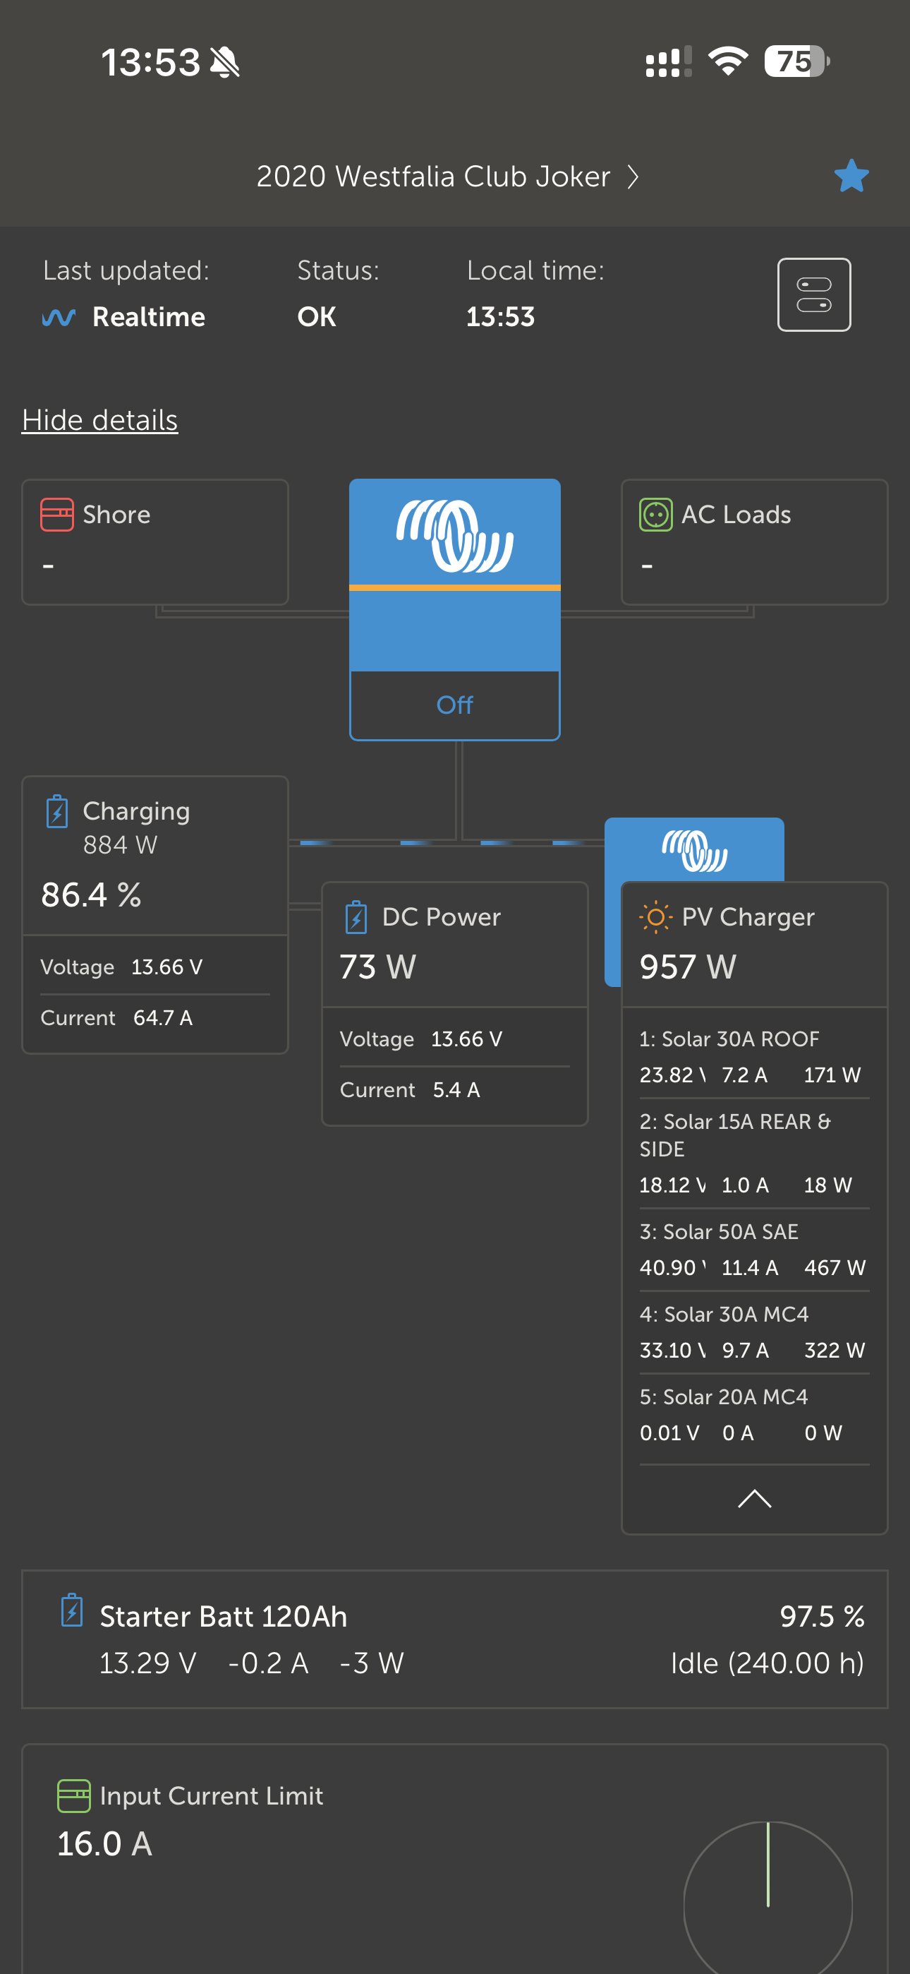Click the Hide details link

click(99, 420)
